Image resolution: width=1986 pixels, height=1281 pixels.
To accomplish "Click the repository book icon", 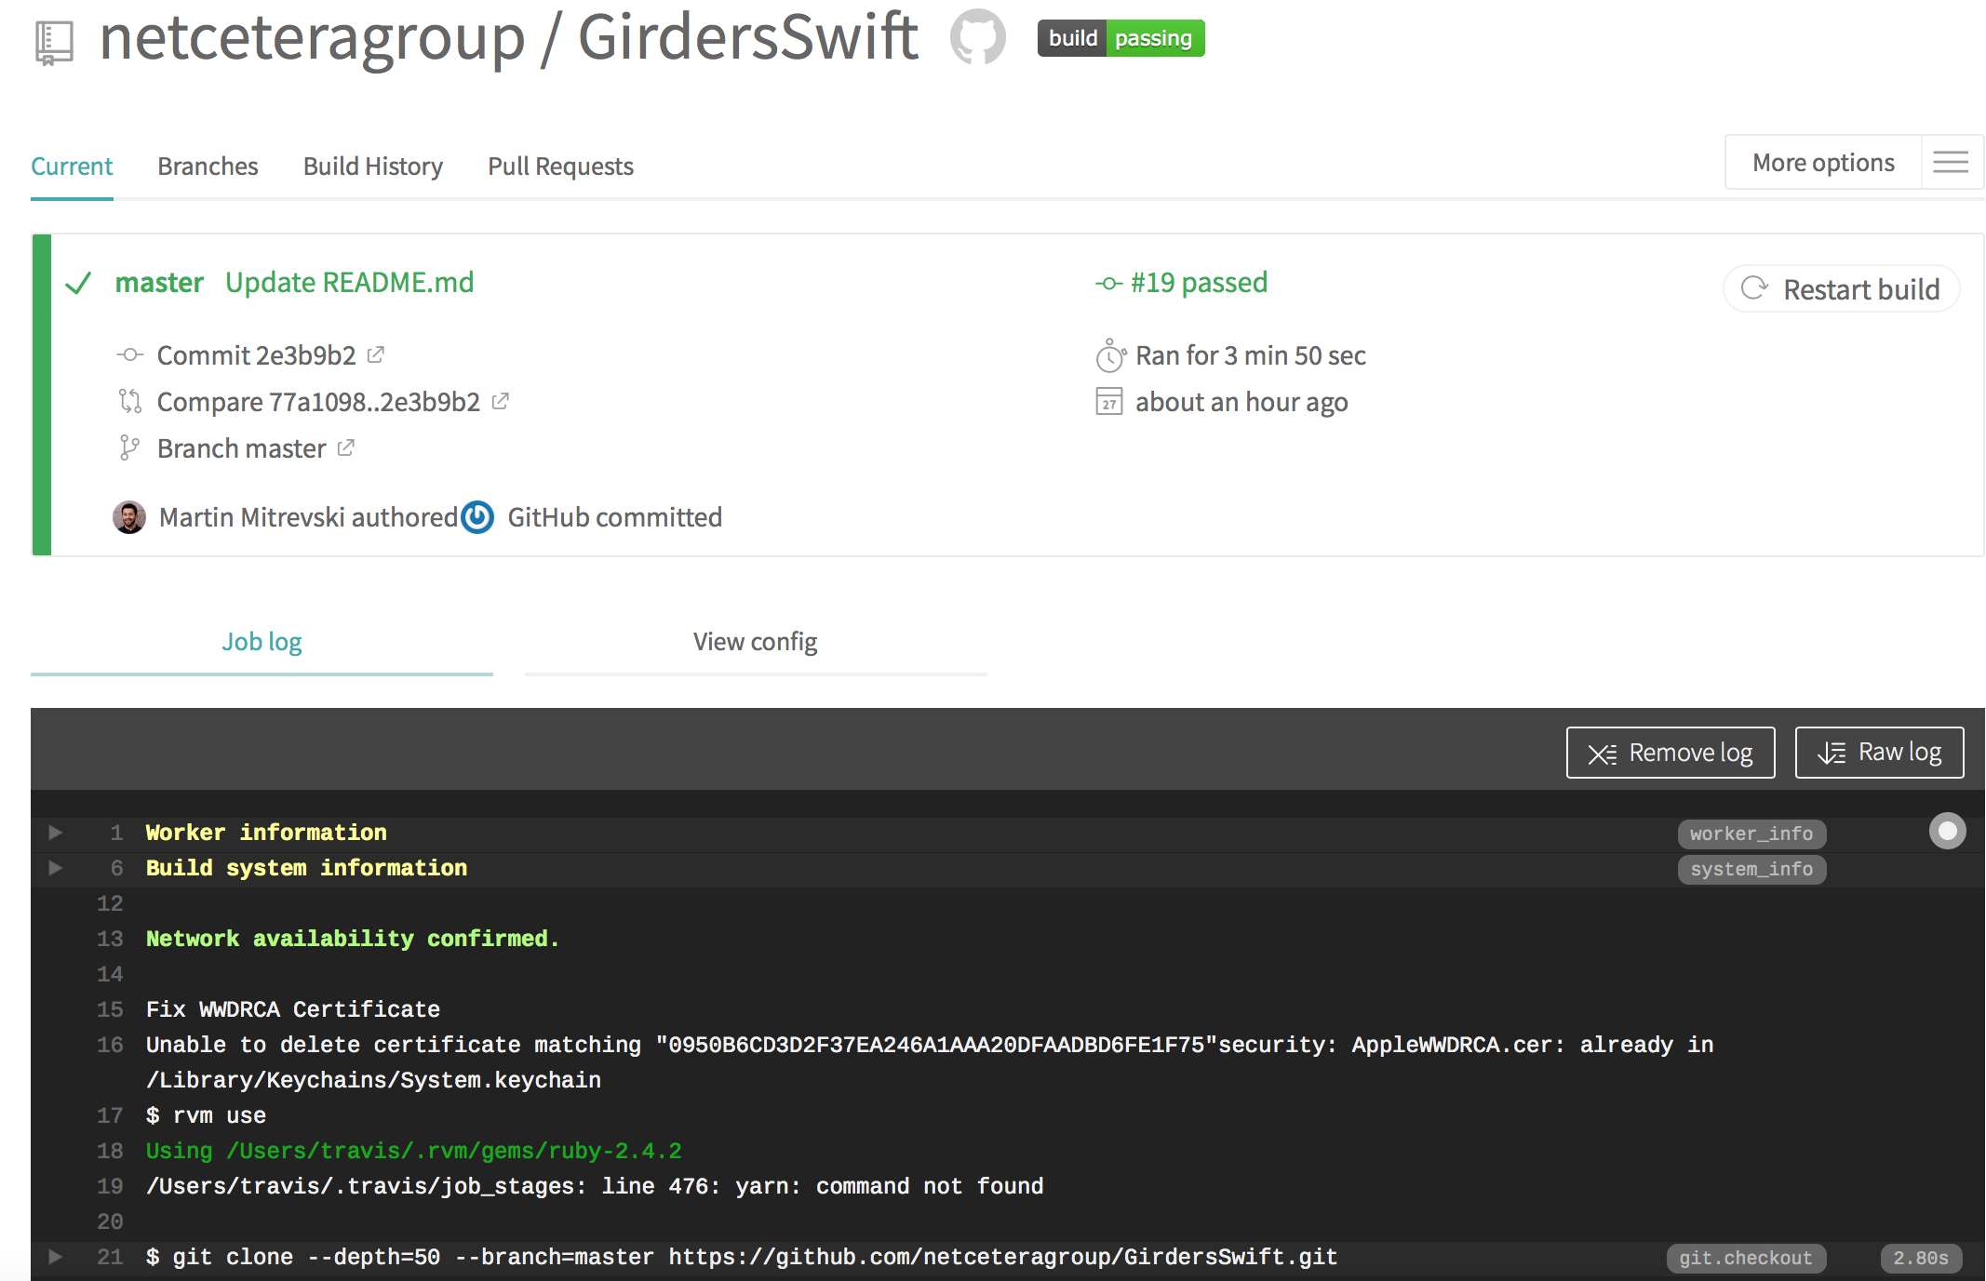I will tap(54, 42).
